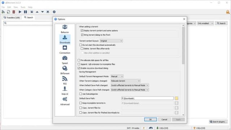The height and width of the screenshot is (130, 231).
Task: Open the RSS options section
Action: 65,80
